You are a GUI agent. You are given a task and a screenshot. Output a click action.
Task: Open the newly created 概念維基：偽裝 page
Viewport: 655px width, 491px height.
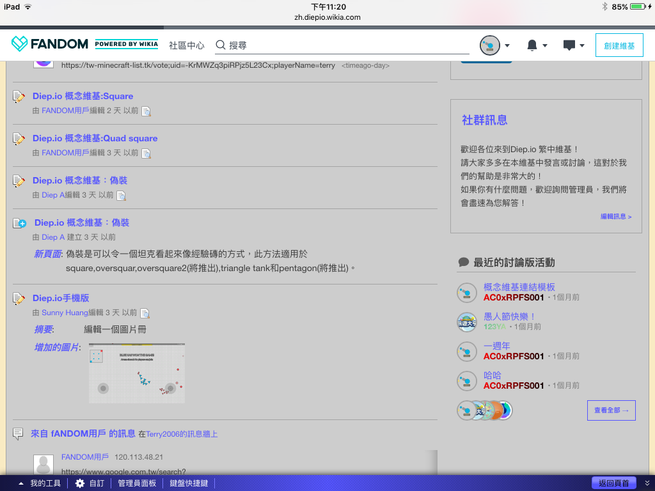coord(82,222)
